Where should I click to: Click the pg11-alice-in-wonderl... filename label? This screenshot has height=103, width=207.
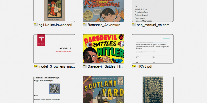[x=57, y=25]
